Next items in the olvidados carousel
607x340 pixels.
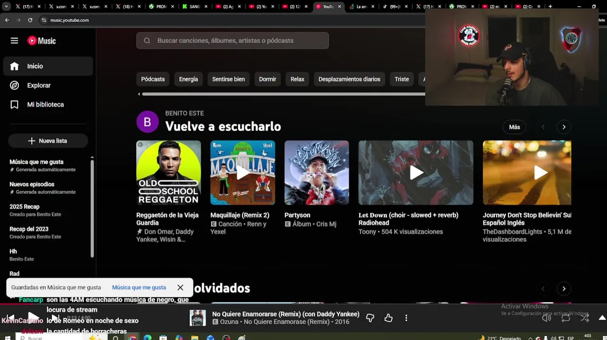[x=564, y=289]
